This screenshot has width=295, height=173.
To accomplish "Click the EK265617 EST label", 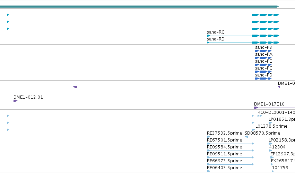I will (x=283, y=161).
